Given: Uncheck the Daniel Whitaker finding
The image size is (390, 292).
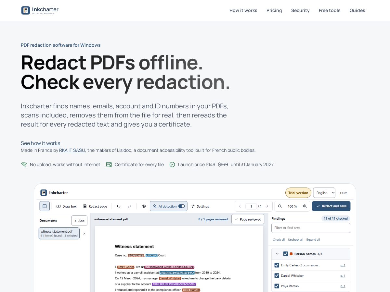Looking at the screenshot, I should pyautogui.click(x=277, y=275).
